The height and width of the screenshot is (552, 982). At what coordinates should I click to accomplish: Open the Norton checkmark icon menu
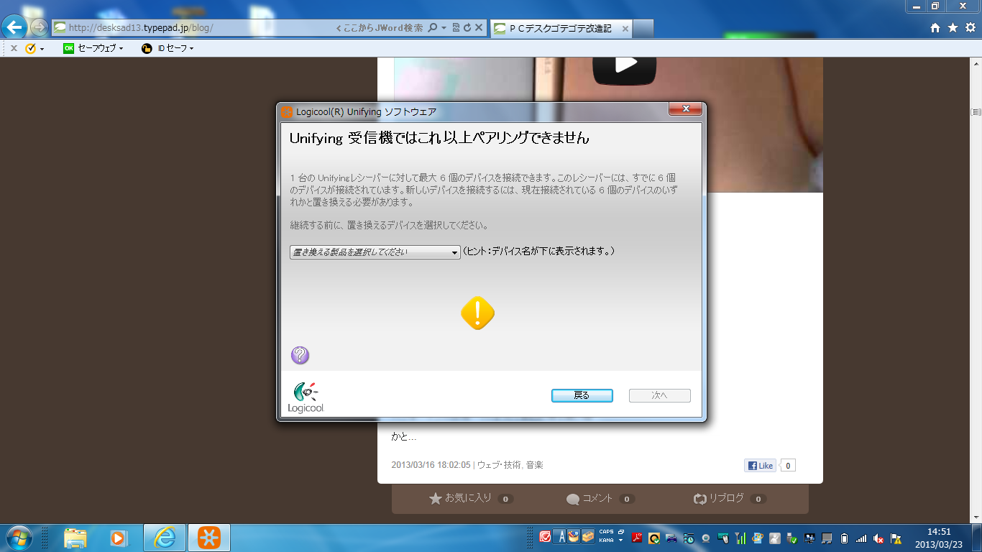click(35, 48)
